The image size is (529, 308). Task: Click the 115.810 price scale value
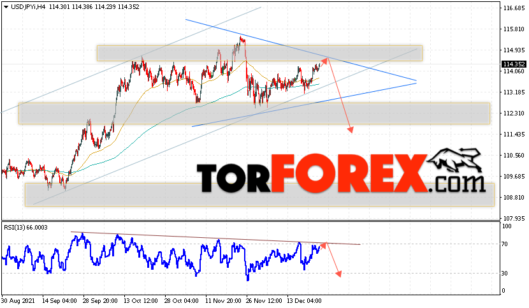[514, 29]
